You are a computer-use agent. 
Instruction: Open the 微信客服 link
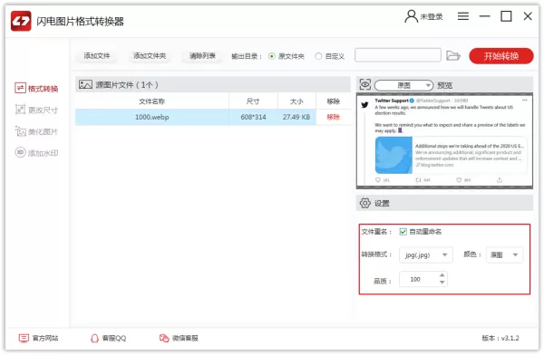tap(179, 338)
